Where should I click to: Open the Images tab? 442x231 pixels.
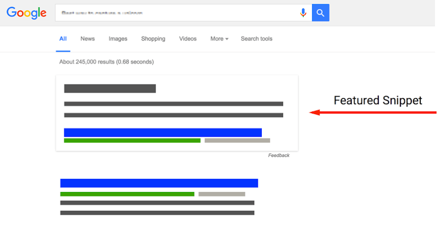118,39
